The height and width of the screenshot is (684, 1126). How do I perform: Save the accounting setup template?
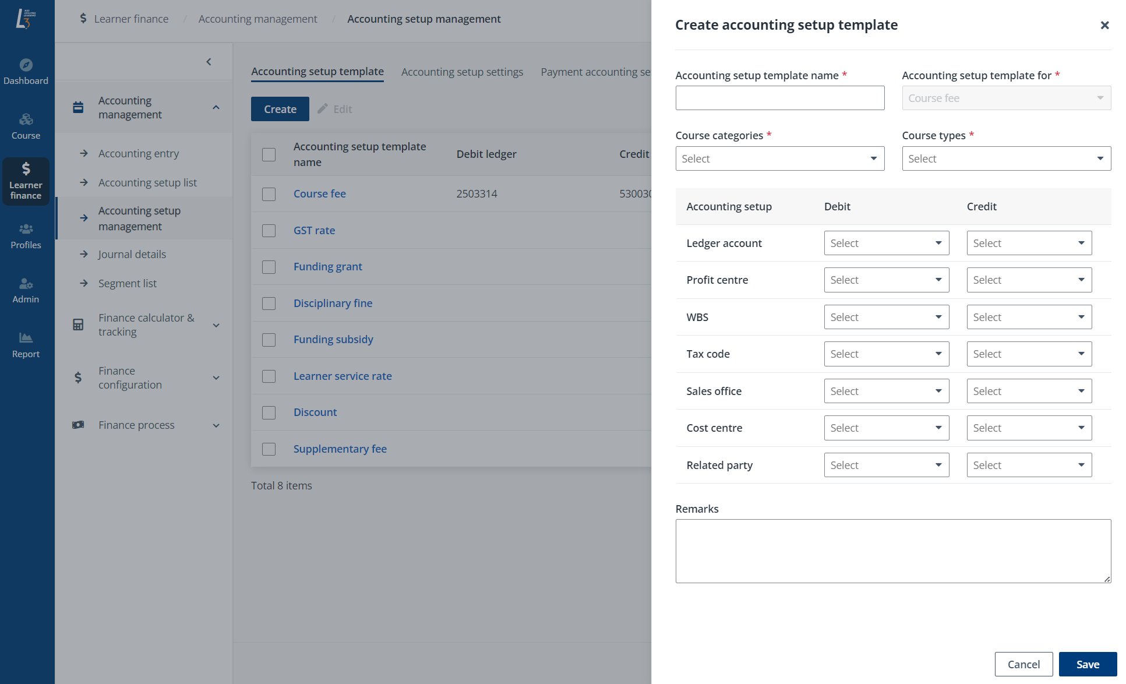pos(1087,664)
